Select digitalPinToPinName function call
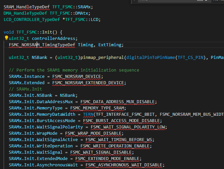Screen dimensions: 224x169 click(x=151, y=58)
